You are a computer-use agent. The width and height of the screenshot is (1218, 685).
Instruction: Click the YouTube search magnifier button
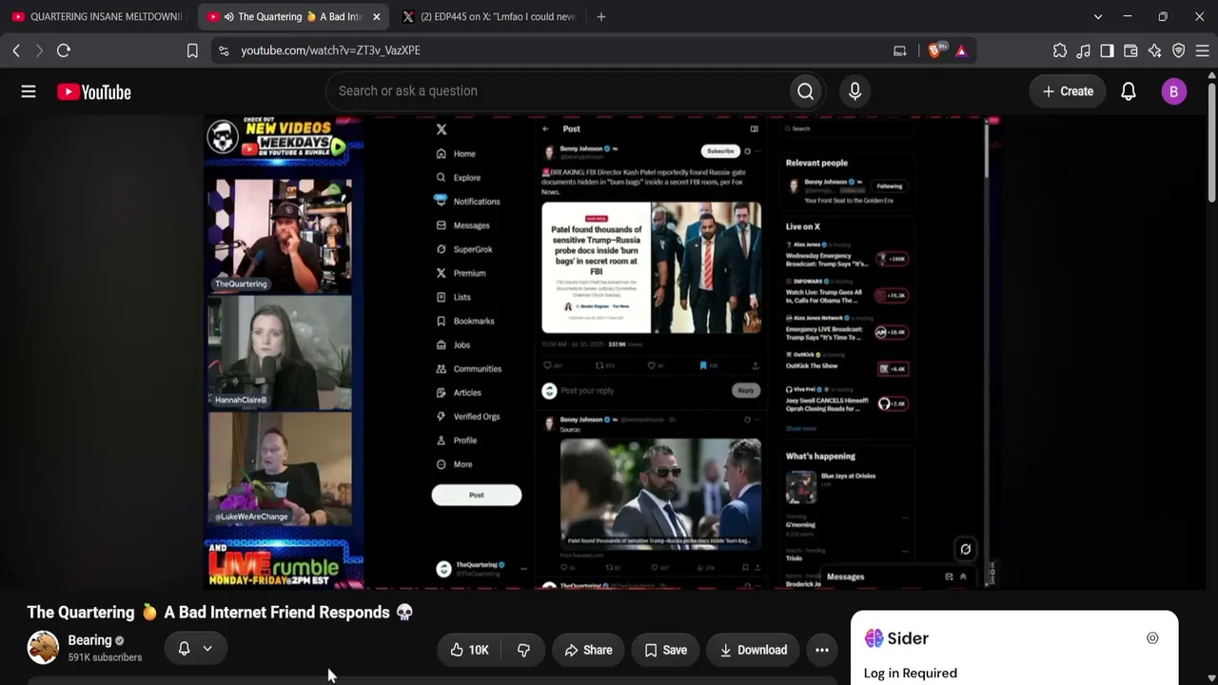805,91
